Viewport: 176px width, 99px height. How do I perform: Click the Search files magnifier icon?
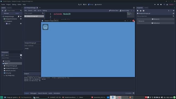(x=21, y=58)
